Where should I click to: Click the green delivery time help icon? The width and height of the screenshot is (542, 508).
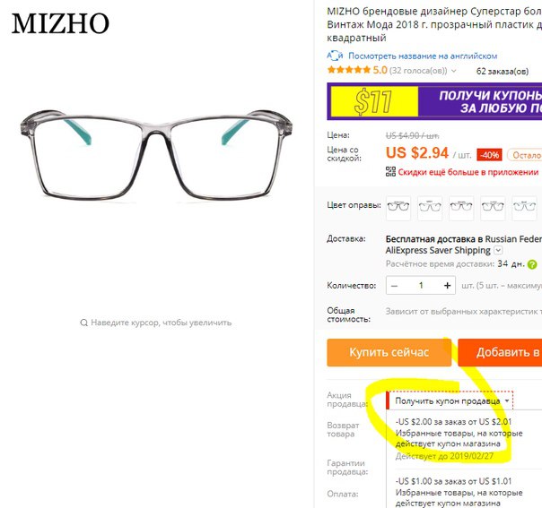pos(532,264)
